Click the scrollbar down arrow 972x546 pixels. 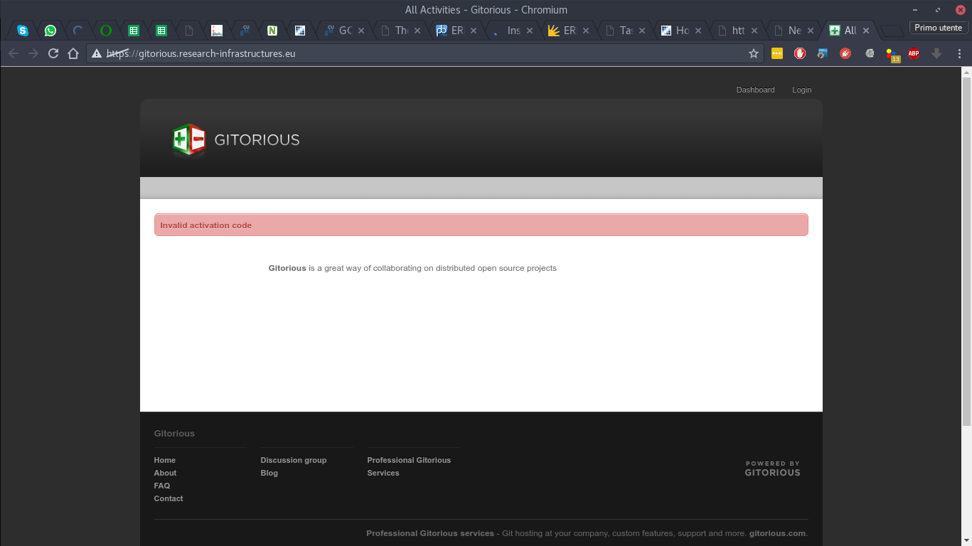pyautogui.click(x=966, y=541)
